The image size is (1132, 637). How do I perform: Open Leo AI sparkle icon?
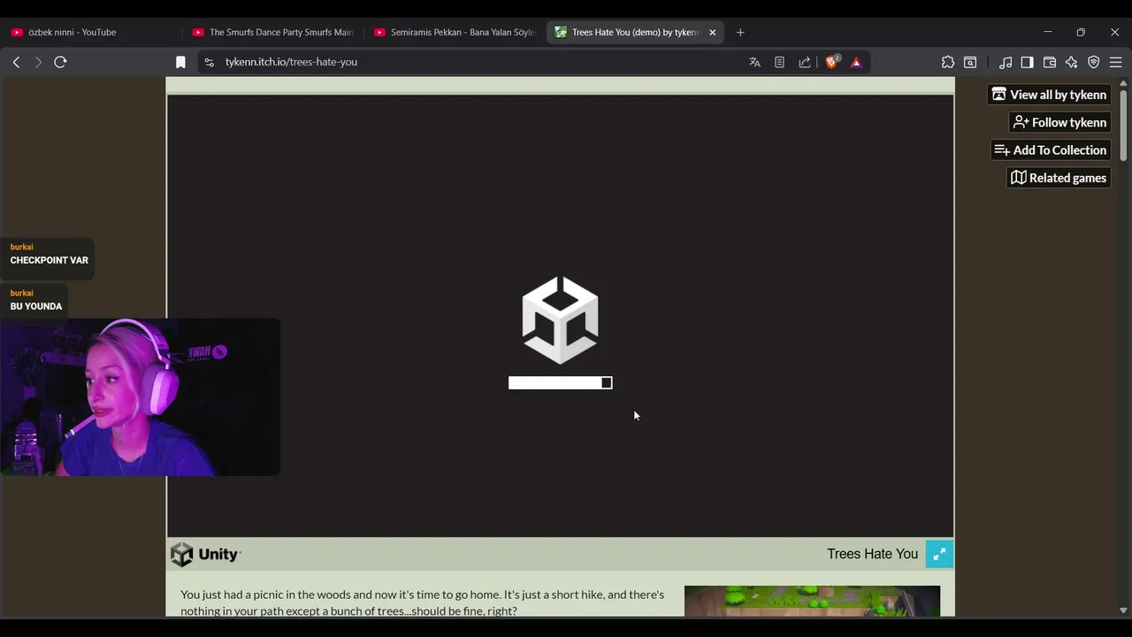(x=1072, y=62)
